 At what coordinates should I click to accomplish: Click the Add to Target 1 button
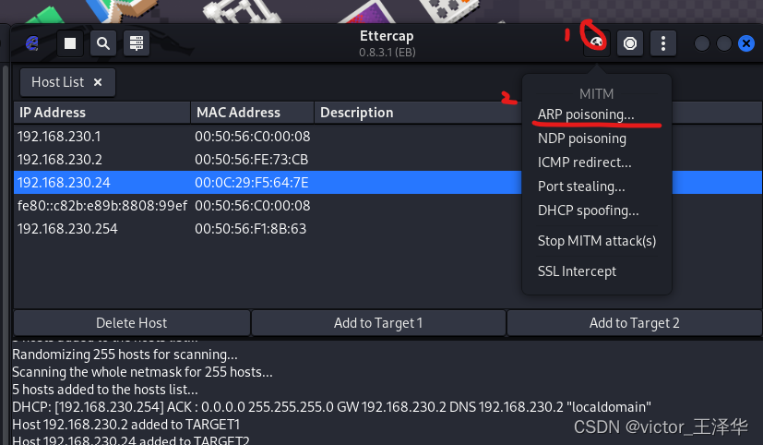(x=378, y=323)
